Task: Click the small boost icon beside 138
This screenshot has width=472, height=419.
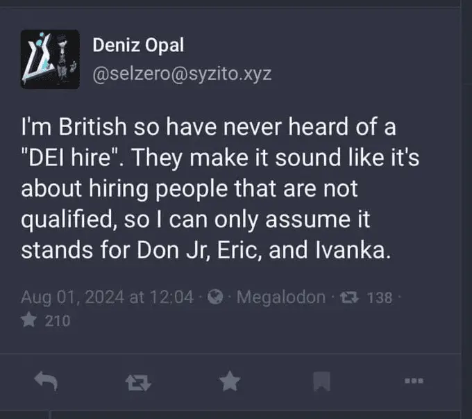Action: pos(351,297)
